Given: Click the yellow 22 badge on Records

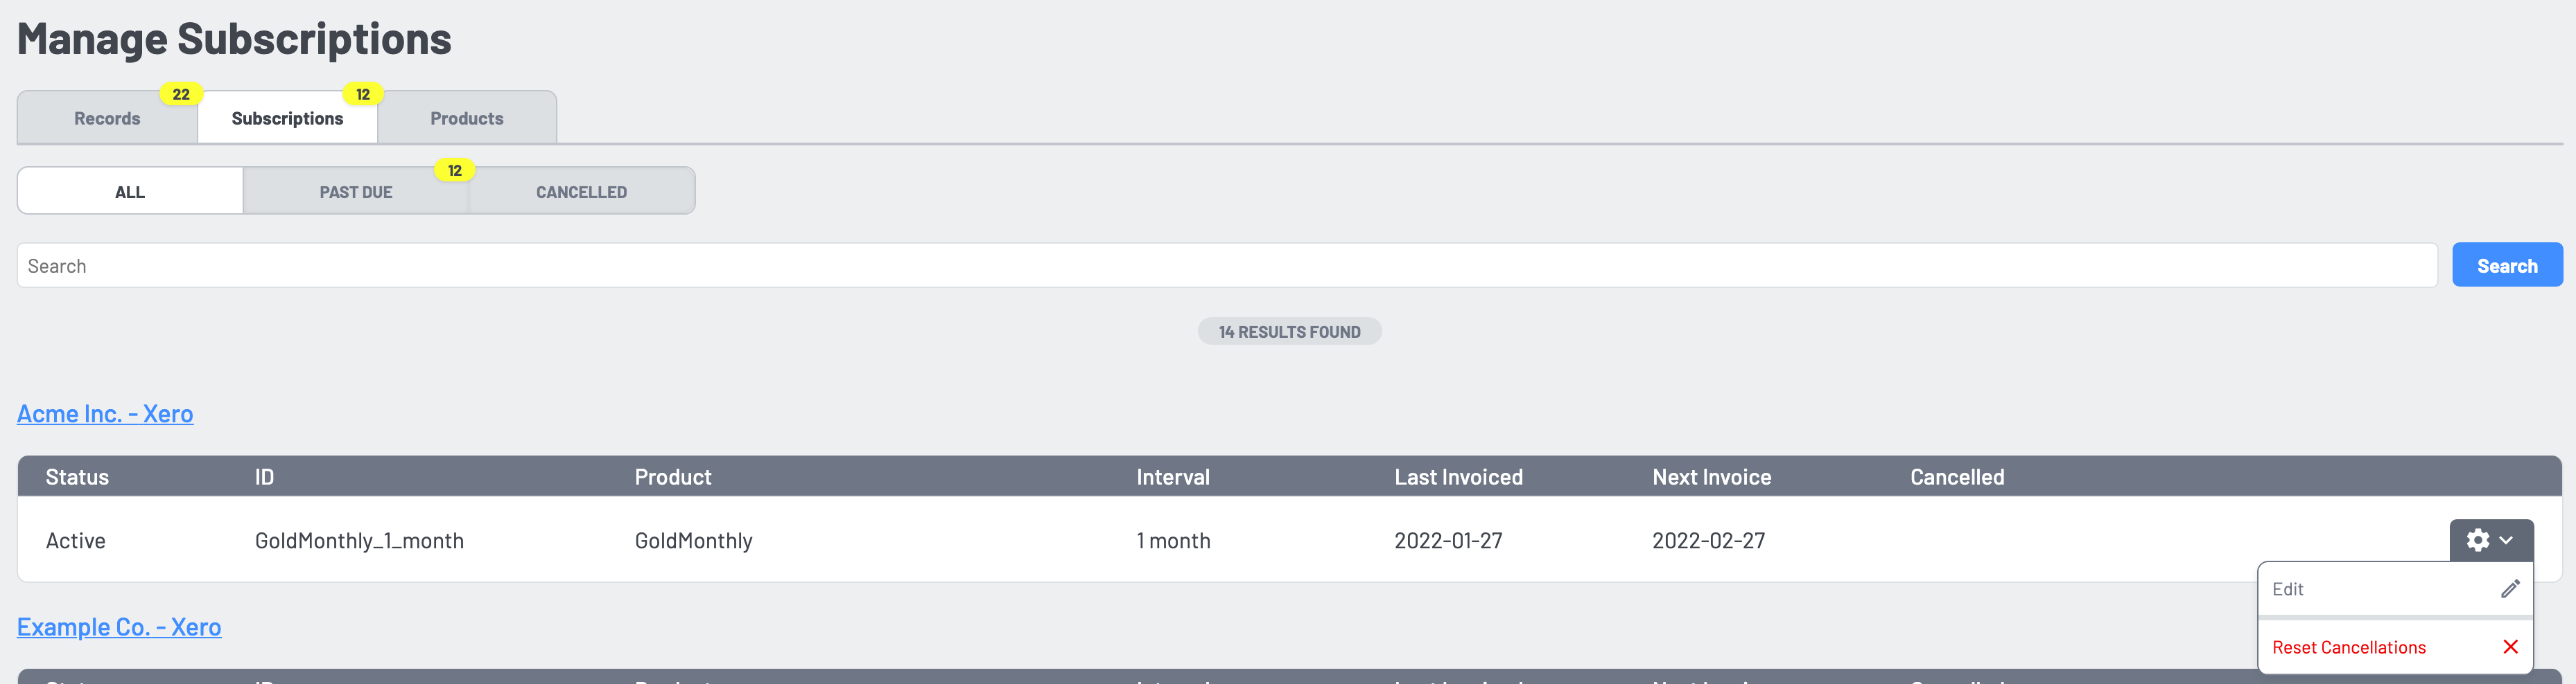Looking at the screenshot, I should pos(181,94).
